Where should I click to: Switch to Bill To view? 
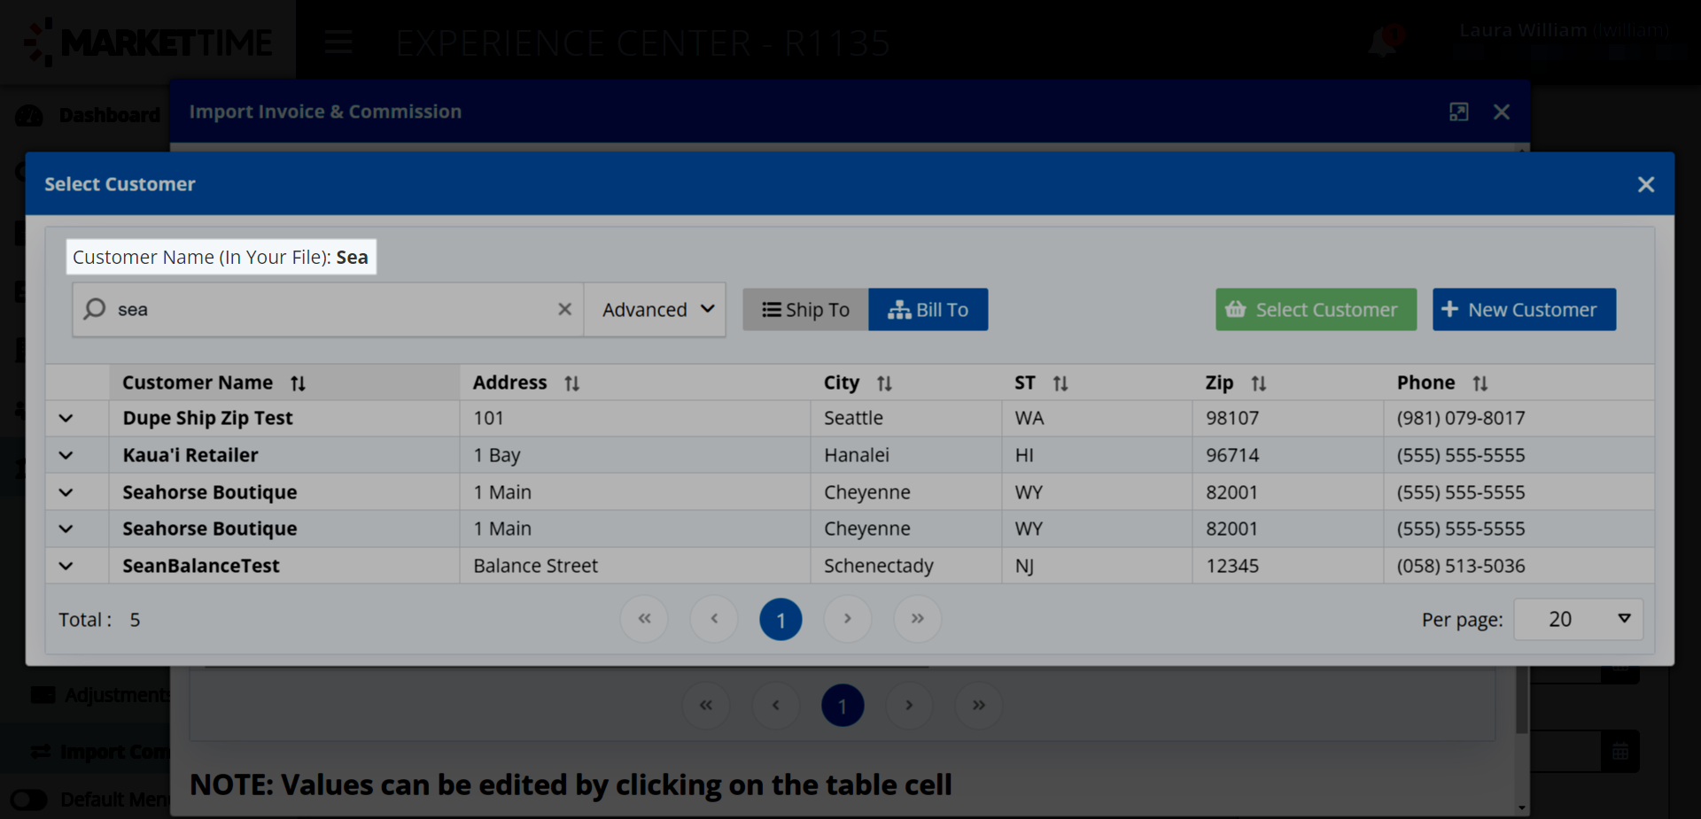click(928, 310)
